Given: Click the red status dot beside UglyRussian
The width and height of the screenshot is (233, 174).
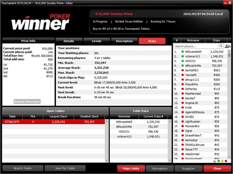Looking at the screenshot, I should 182,122.
